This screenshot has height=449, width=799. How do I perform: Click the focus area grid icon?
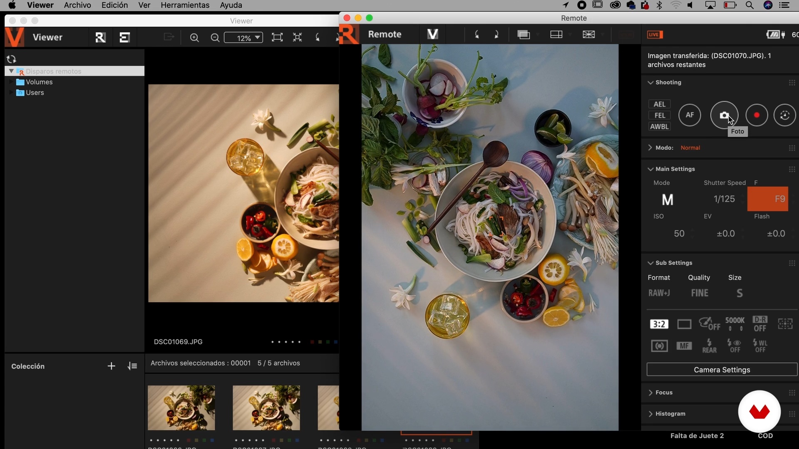click(785, 324)
